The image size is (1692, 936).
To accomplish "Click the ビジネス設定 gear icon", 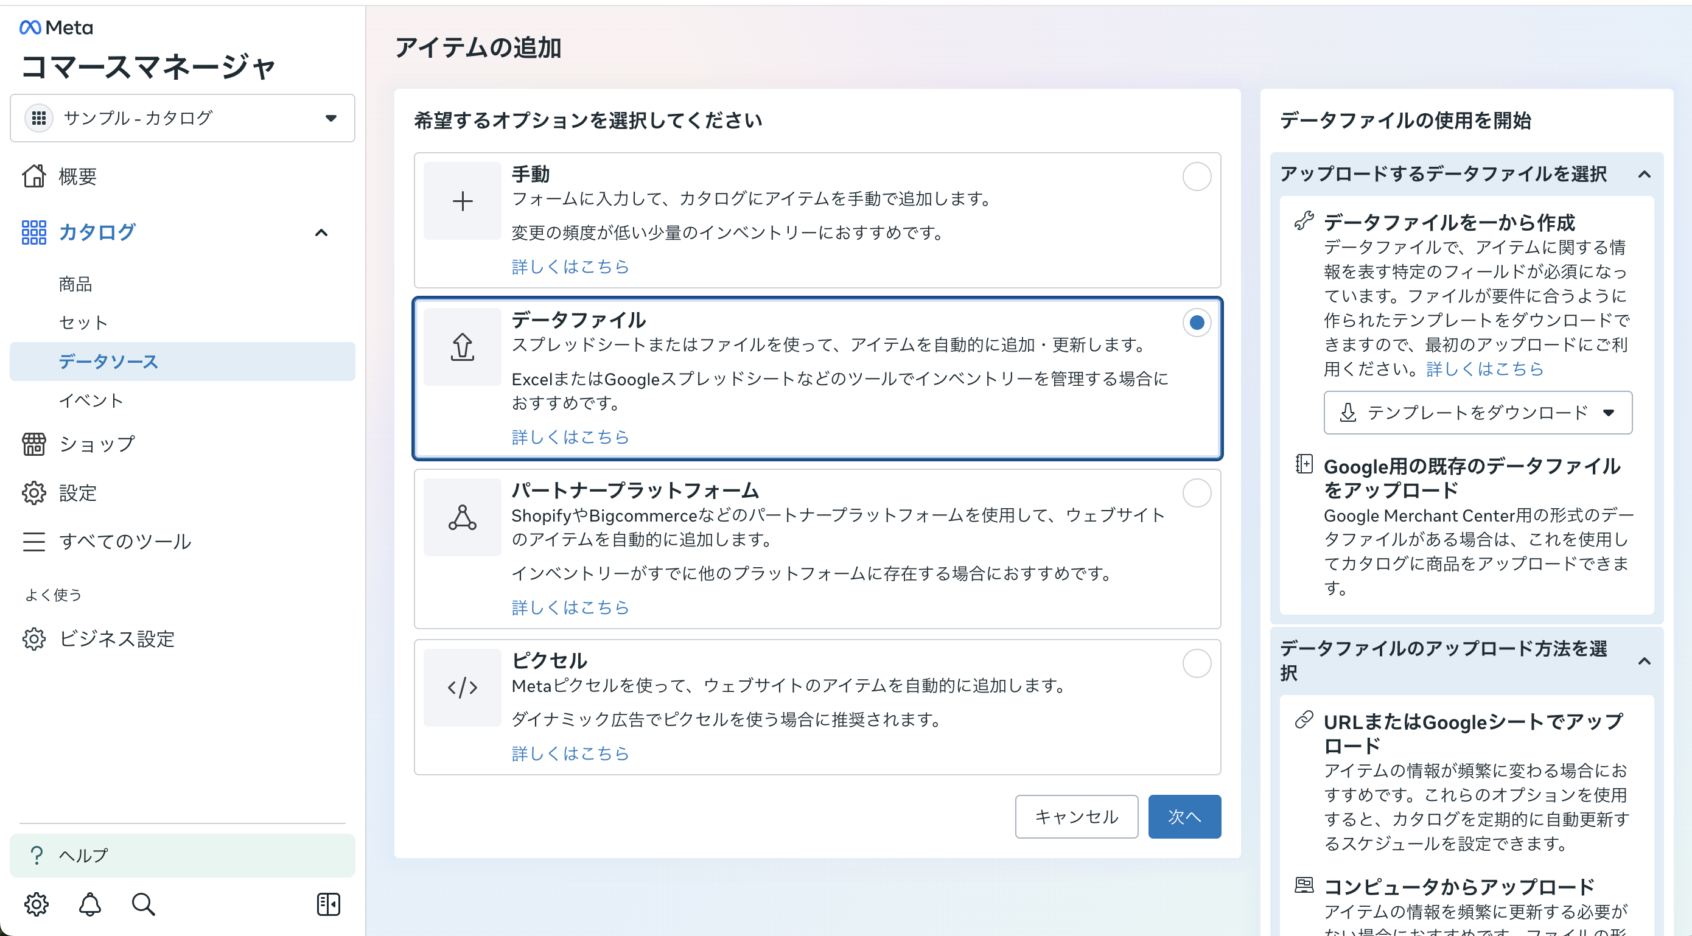I will click(x=34, y=638).
